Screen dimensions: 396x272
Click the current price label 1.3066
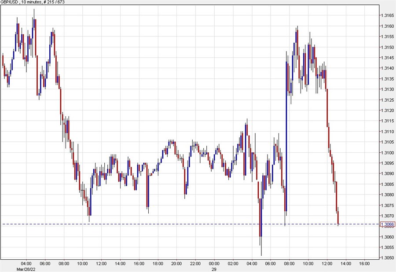click(x=387, y=224)
